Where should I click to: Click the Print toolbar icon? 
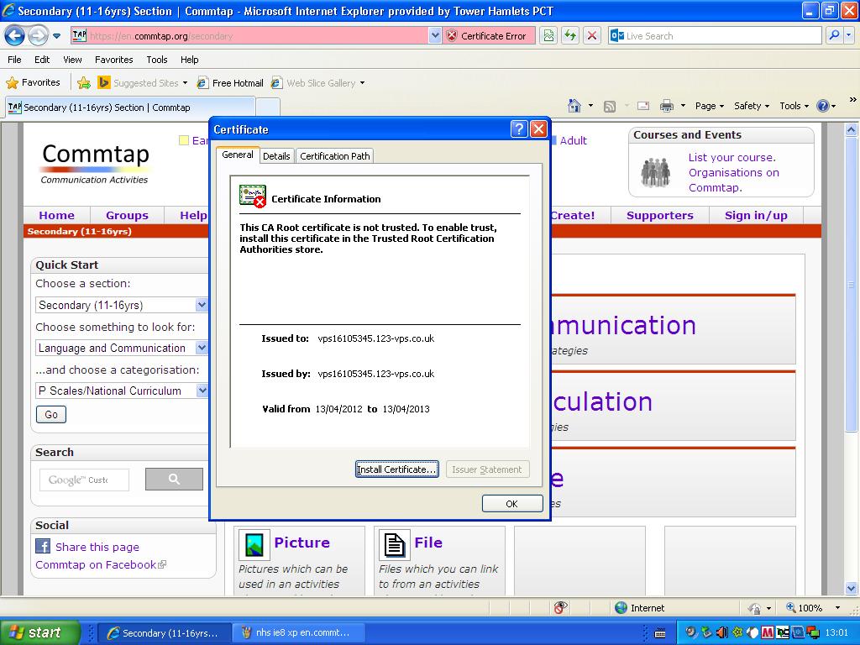tap(666, 106)
